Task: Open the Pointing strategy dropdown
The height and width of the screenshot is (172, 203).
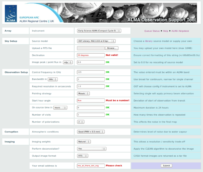Action: tap(84, 93)
